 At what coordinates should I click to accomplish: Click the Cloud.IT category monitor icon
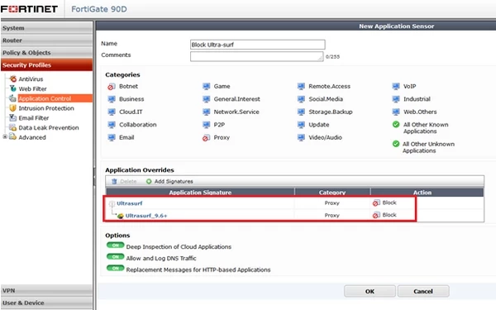pos(112,112)
